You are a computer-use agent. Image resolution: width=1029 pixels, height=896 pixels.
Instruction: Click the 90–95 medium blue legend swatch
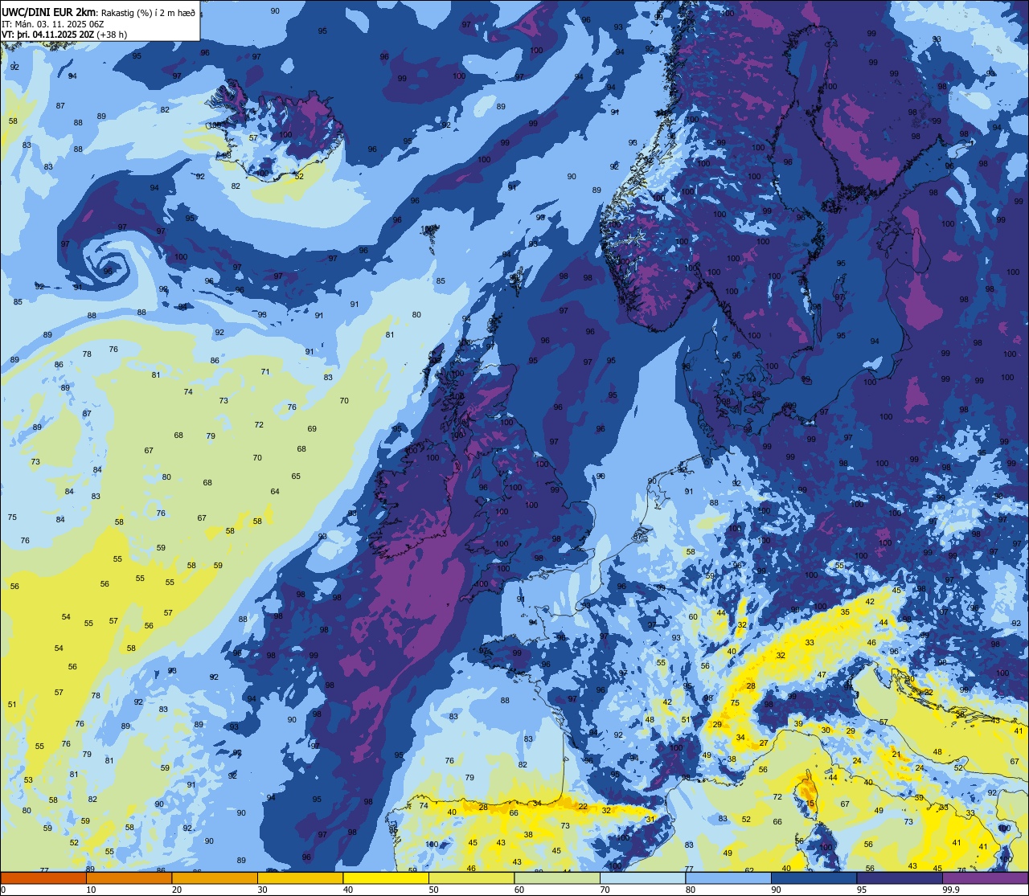pyautogui.click(x=814, y=878)
